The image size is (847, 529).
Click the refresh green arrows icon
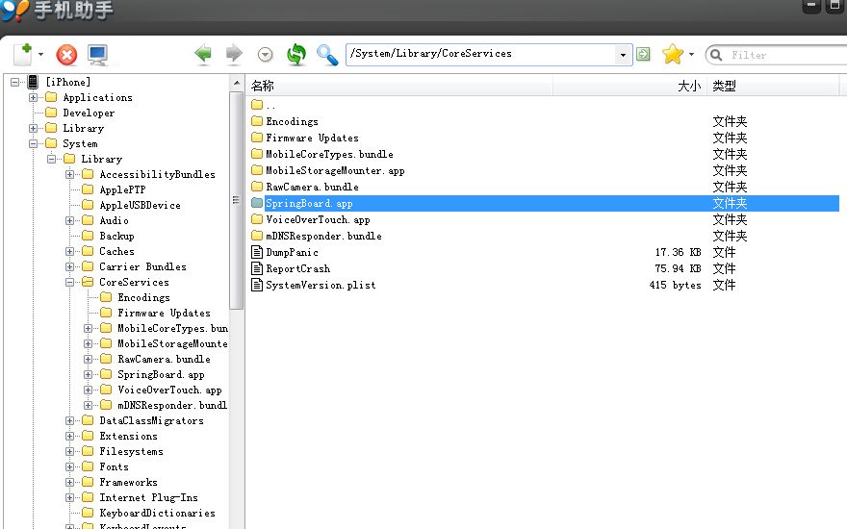pyautogui.click(x=296, y=55)
